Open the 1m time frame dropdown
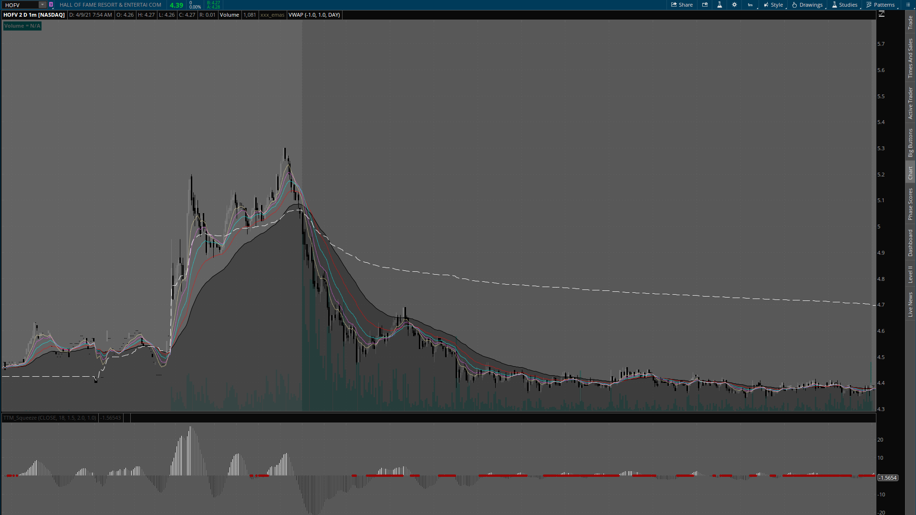This screenshot has height=515, width=916. (750, 5)
